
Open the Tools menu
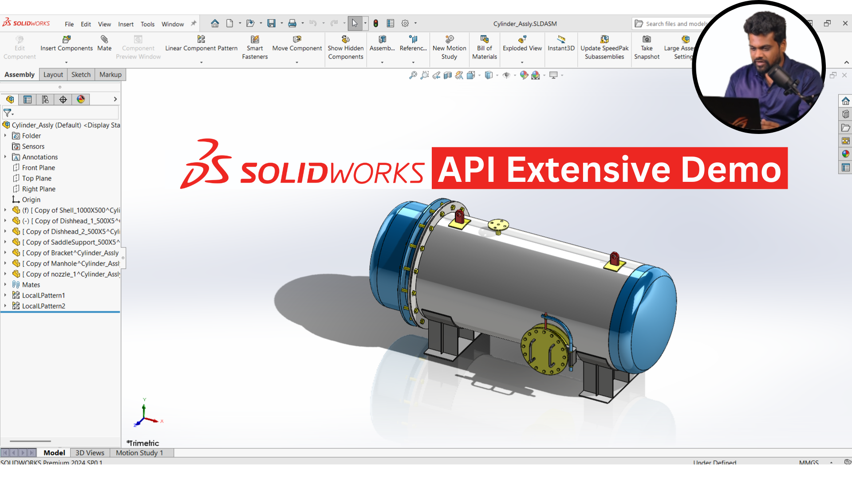point(147,24)
